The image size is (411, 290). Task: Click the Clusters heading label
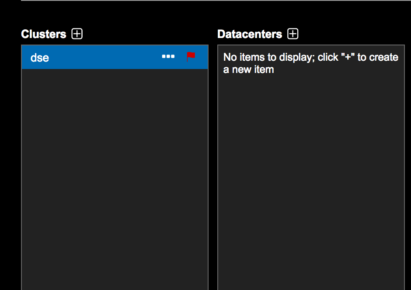(x=44, y=34)
